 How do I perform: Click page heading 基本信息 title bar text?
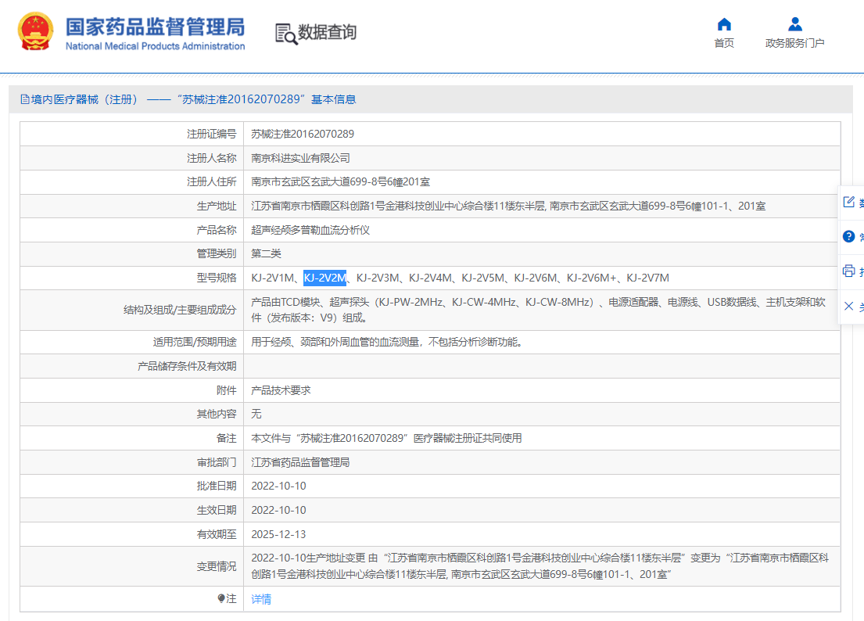point(333,99)
